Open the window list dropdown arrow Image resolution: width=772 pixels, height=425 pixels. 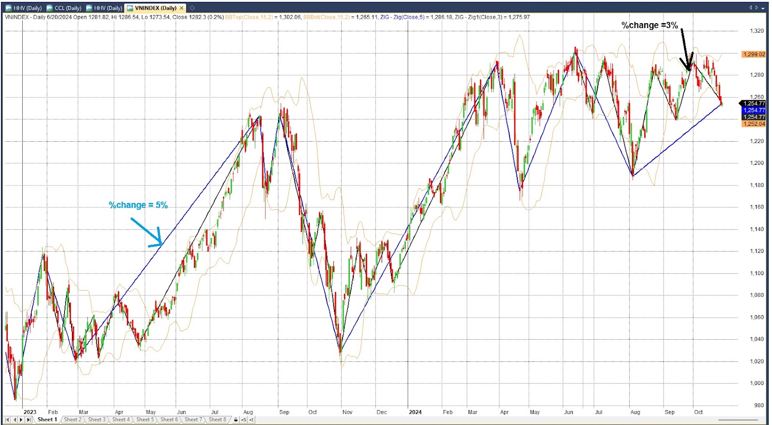pos(763,8)
